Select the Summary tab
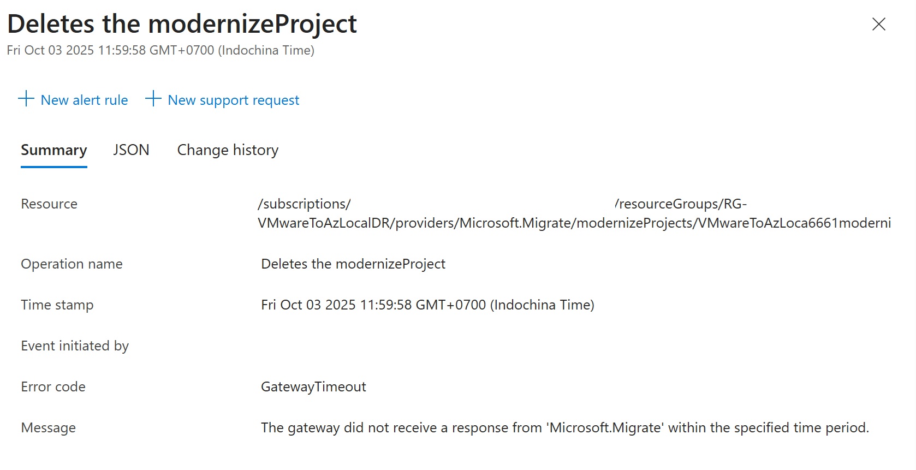This screenshot has height=470, width=916. (x=53, y=150)
